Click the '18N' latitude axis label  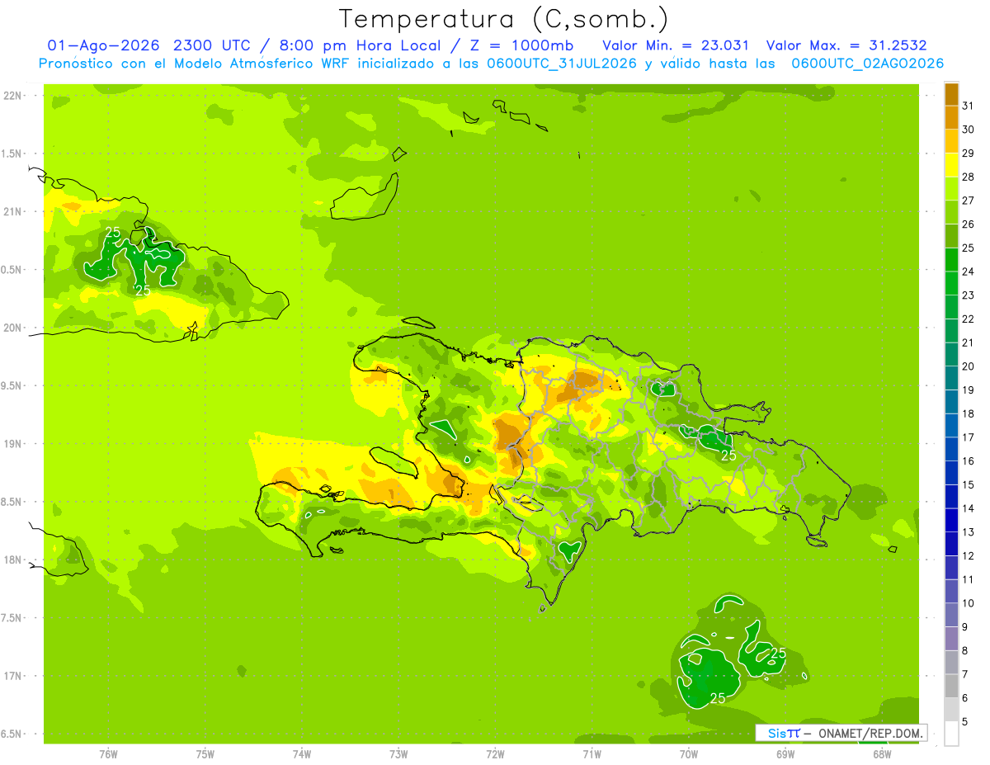click(13, 560)
